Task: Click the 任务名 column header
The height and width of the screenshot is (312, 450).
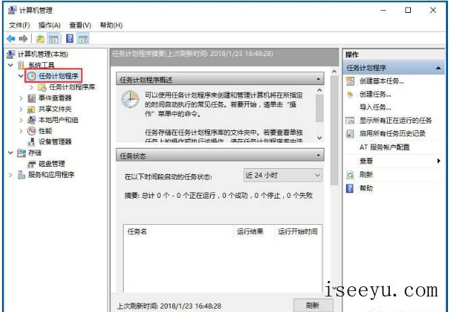Action: 178,232
